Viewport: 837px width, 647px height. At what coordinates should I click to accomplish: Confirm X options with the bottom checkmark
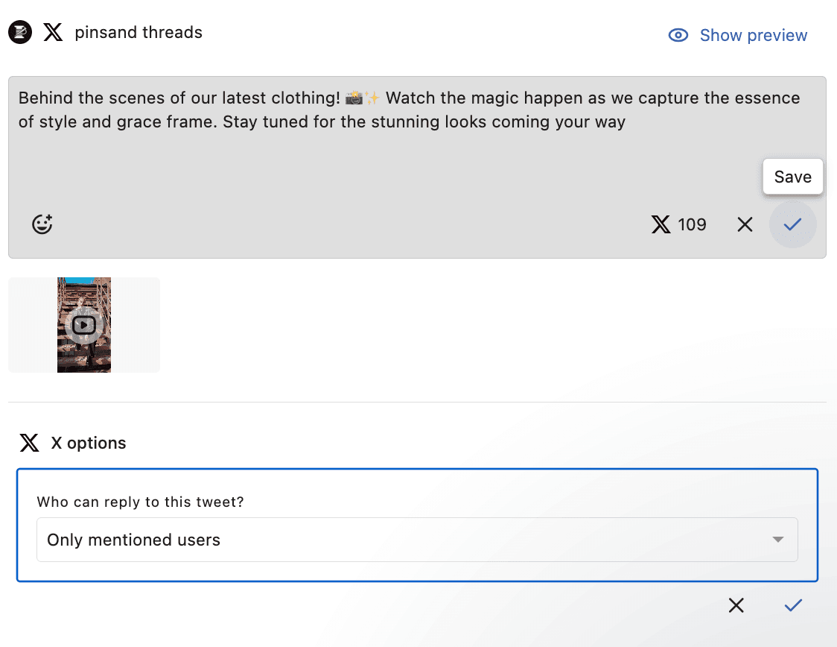(x=793, y=605)
